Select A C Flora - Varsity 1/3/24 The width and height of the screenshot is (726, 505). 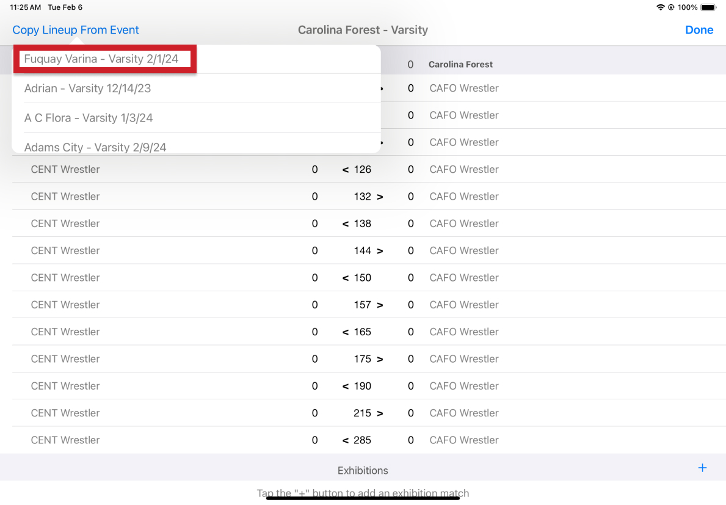pos(89,118)
